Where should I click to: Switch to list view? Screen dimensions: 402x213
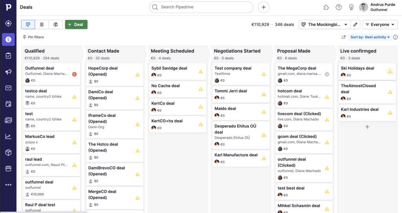point(42,25)
